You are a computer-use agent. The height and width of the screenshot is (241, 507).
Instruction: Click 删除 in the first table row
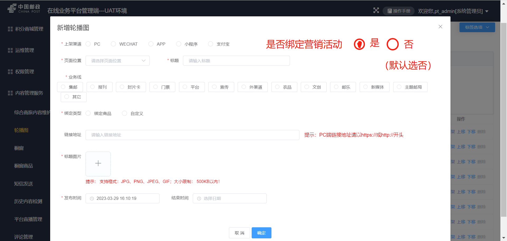[x=482, y=132]
